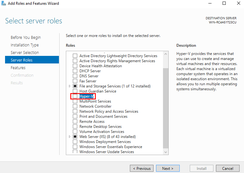Close the Add Roles and Features Wizard
The height and width of the screenshot is (173, 244).
(239, 3)
